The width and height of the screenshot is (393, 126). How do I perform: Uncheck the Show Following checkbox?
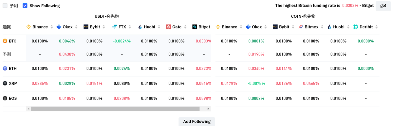click(x=25, y=6)
